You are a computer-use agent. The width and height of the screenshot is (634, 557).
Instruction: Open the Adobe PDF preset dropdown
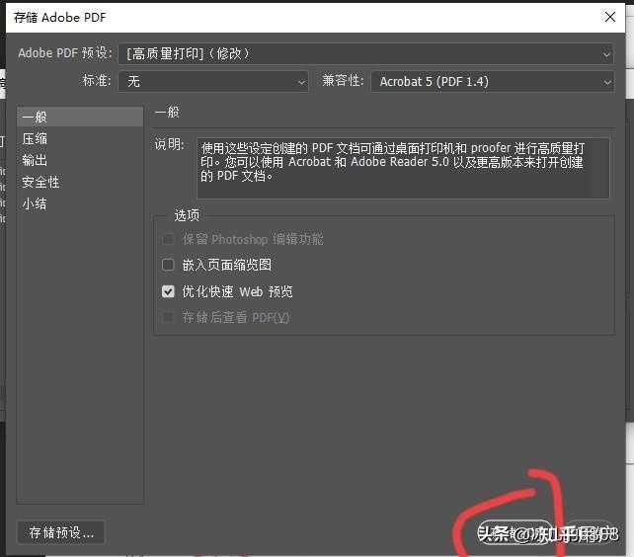tap(366, 54)
